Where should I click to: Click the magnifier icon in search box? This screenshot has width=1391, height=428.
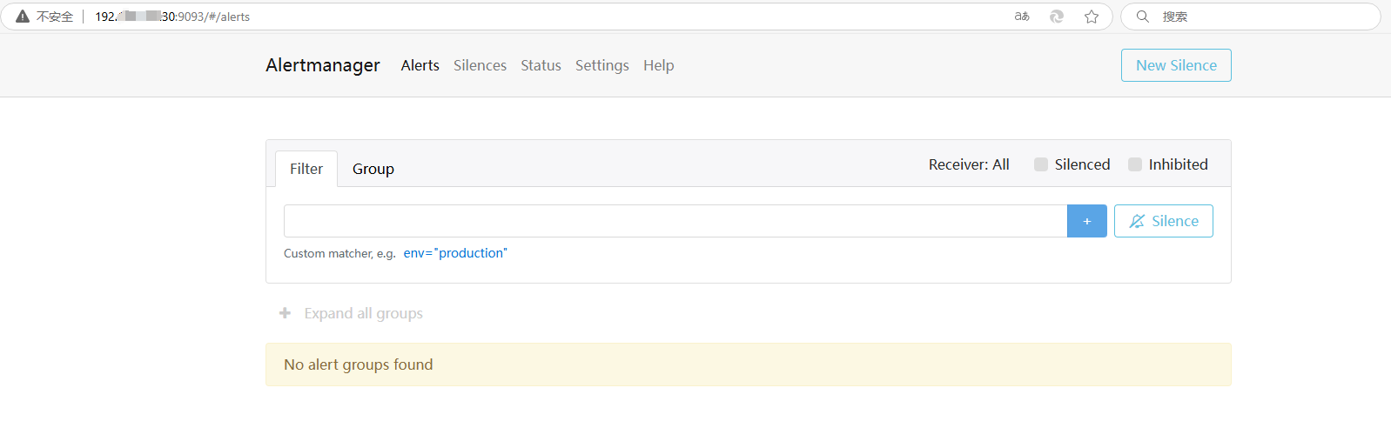[x=1143, y=17]
